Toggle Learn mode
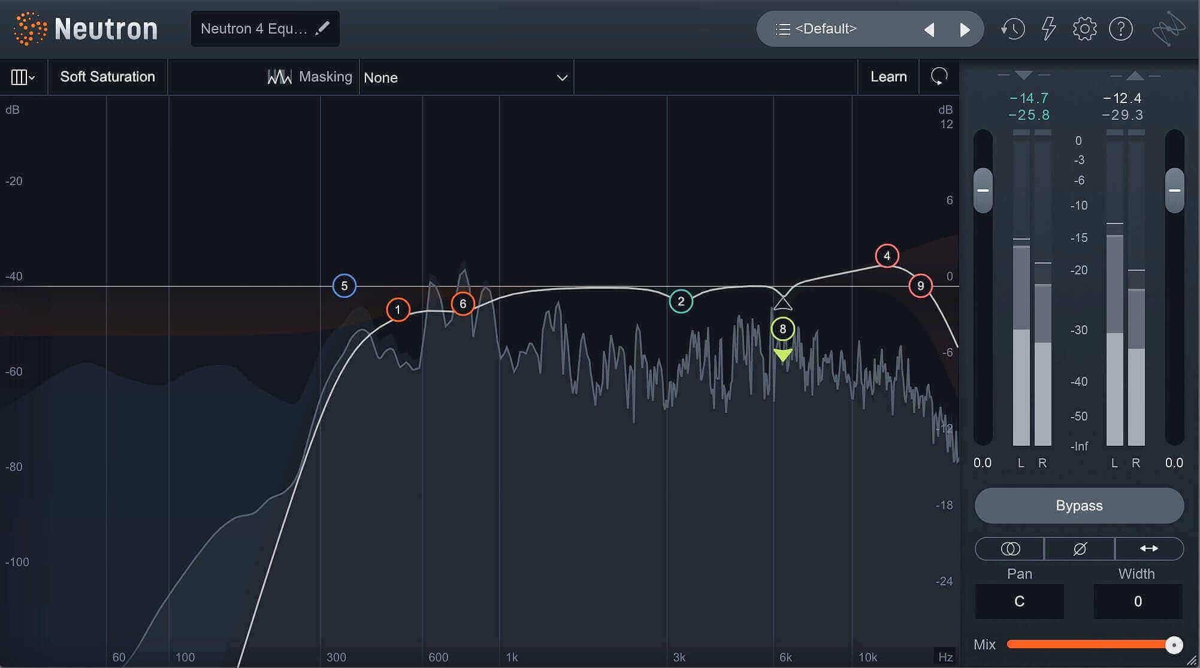The width and height of the screenshot is (1200, 668). 888,77
